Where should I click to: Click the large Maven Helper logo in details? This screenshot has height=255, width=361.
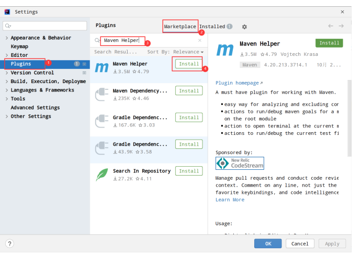[x=225, y=50]
